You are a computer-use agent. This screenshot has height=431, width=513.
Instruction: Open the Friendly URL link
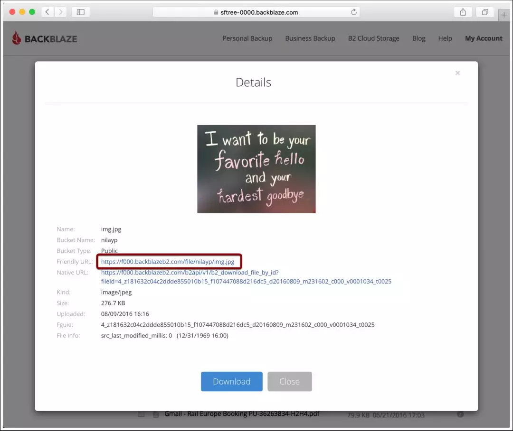point(168,262)
